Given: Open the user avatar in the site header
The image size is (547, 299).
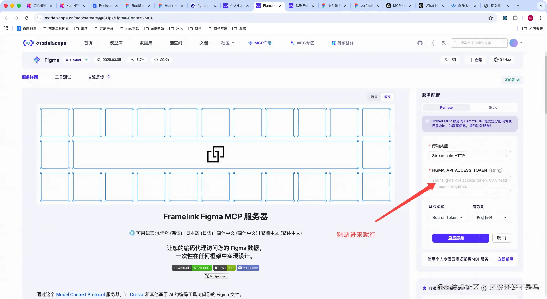Looking at the screenshot, I should pos(514,43).
